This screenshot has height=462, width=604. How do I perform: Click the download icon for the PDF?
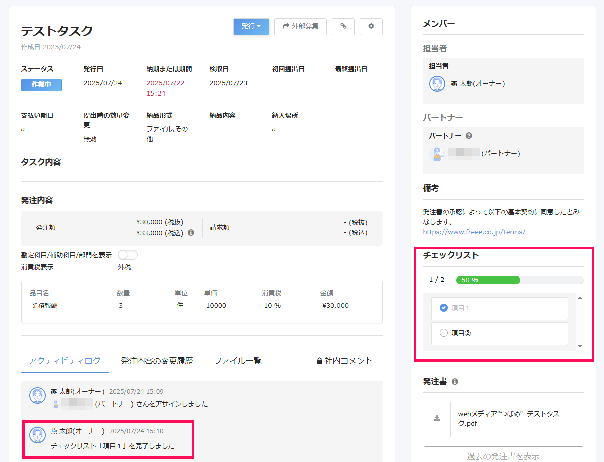[x=437, y=418]
